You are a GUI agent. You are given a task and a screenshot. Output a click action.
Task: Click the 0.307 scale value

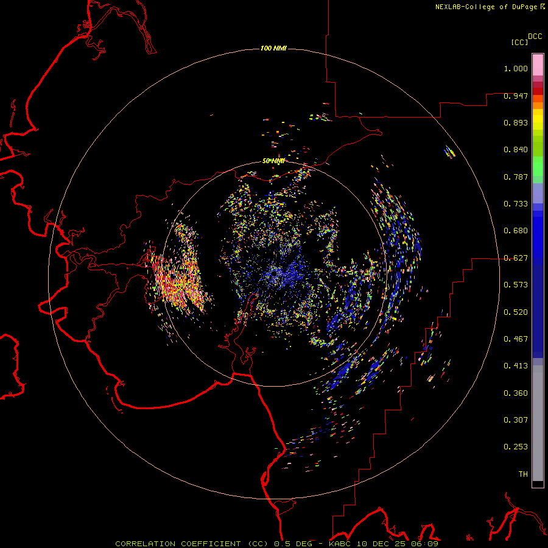[516, 420]
